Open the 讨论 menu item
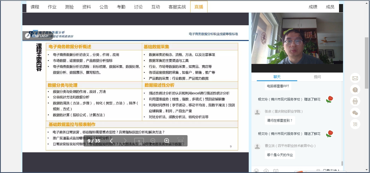 [138, 7]
